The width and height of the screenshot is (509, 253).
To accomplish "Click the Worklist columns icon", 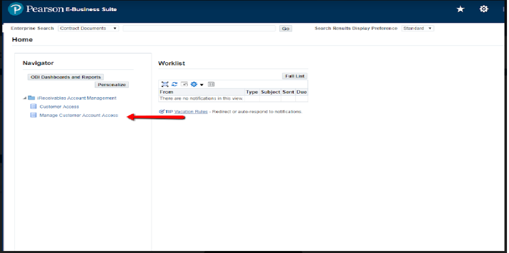I will [x=211, y=84].
